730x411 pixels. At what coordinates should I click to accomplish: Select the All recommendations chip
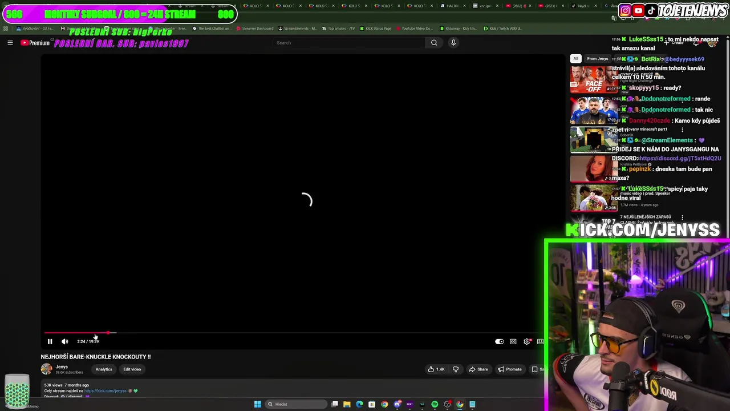(x=575, y=59)
